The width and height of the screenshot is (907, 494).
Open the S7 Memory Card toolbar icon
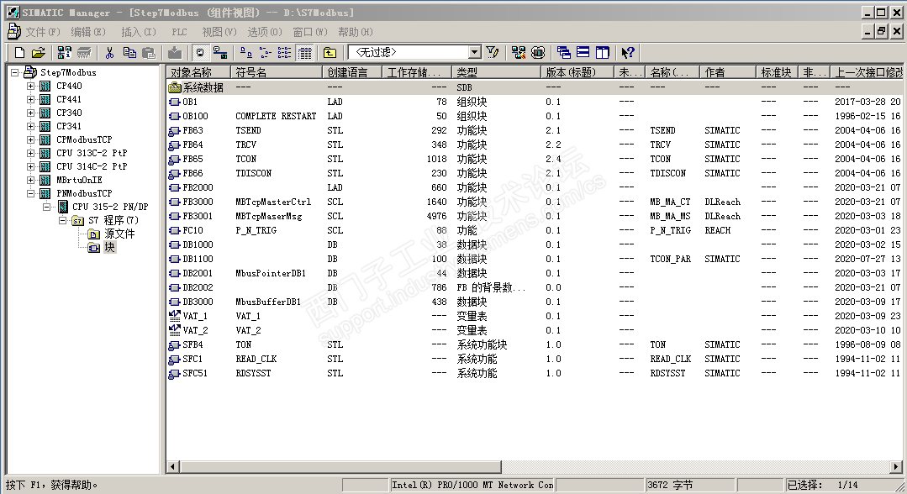(84, 53)
